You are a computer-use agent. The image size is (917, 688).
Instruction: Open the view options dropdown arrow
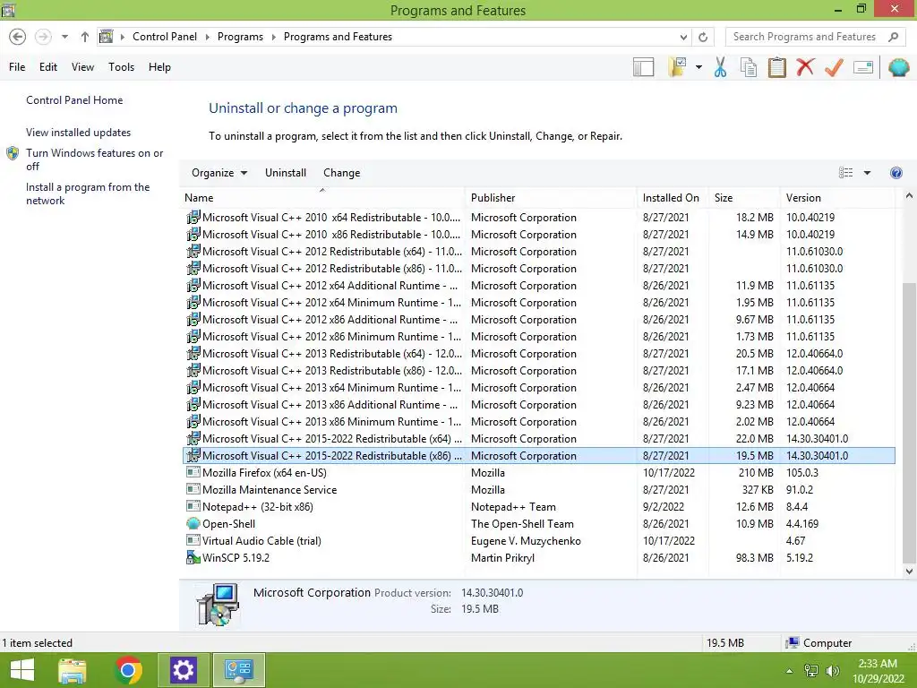[x=867, y=173]
